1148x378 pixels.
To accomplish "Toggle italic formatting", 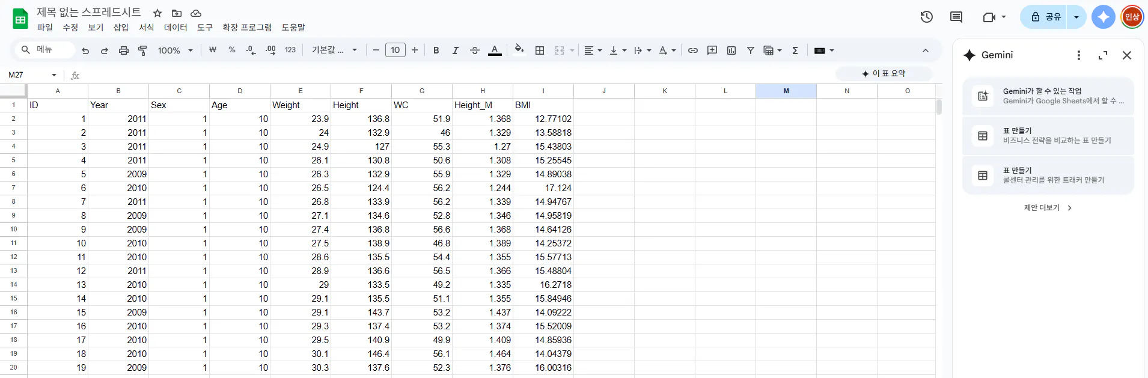I will coord(456,50).
